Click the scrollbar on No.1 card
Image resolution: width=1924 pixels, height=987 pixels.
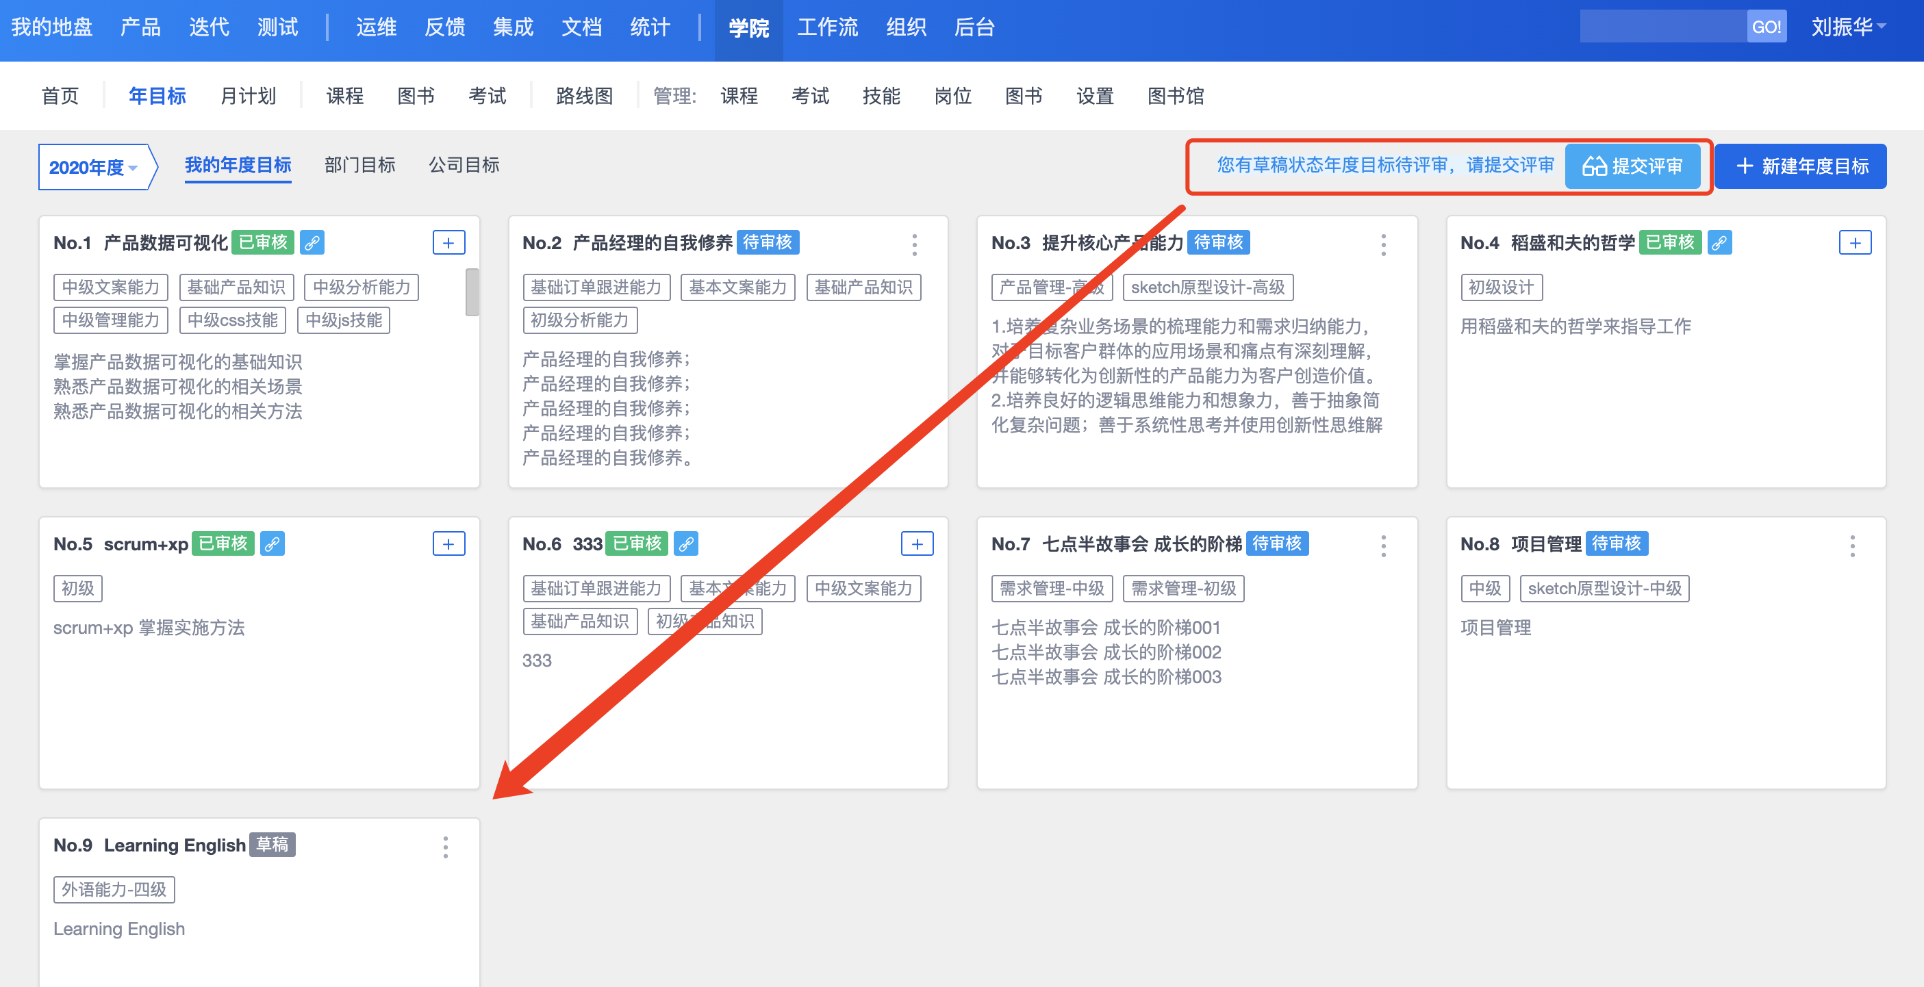[x=472, y=292]
